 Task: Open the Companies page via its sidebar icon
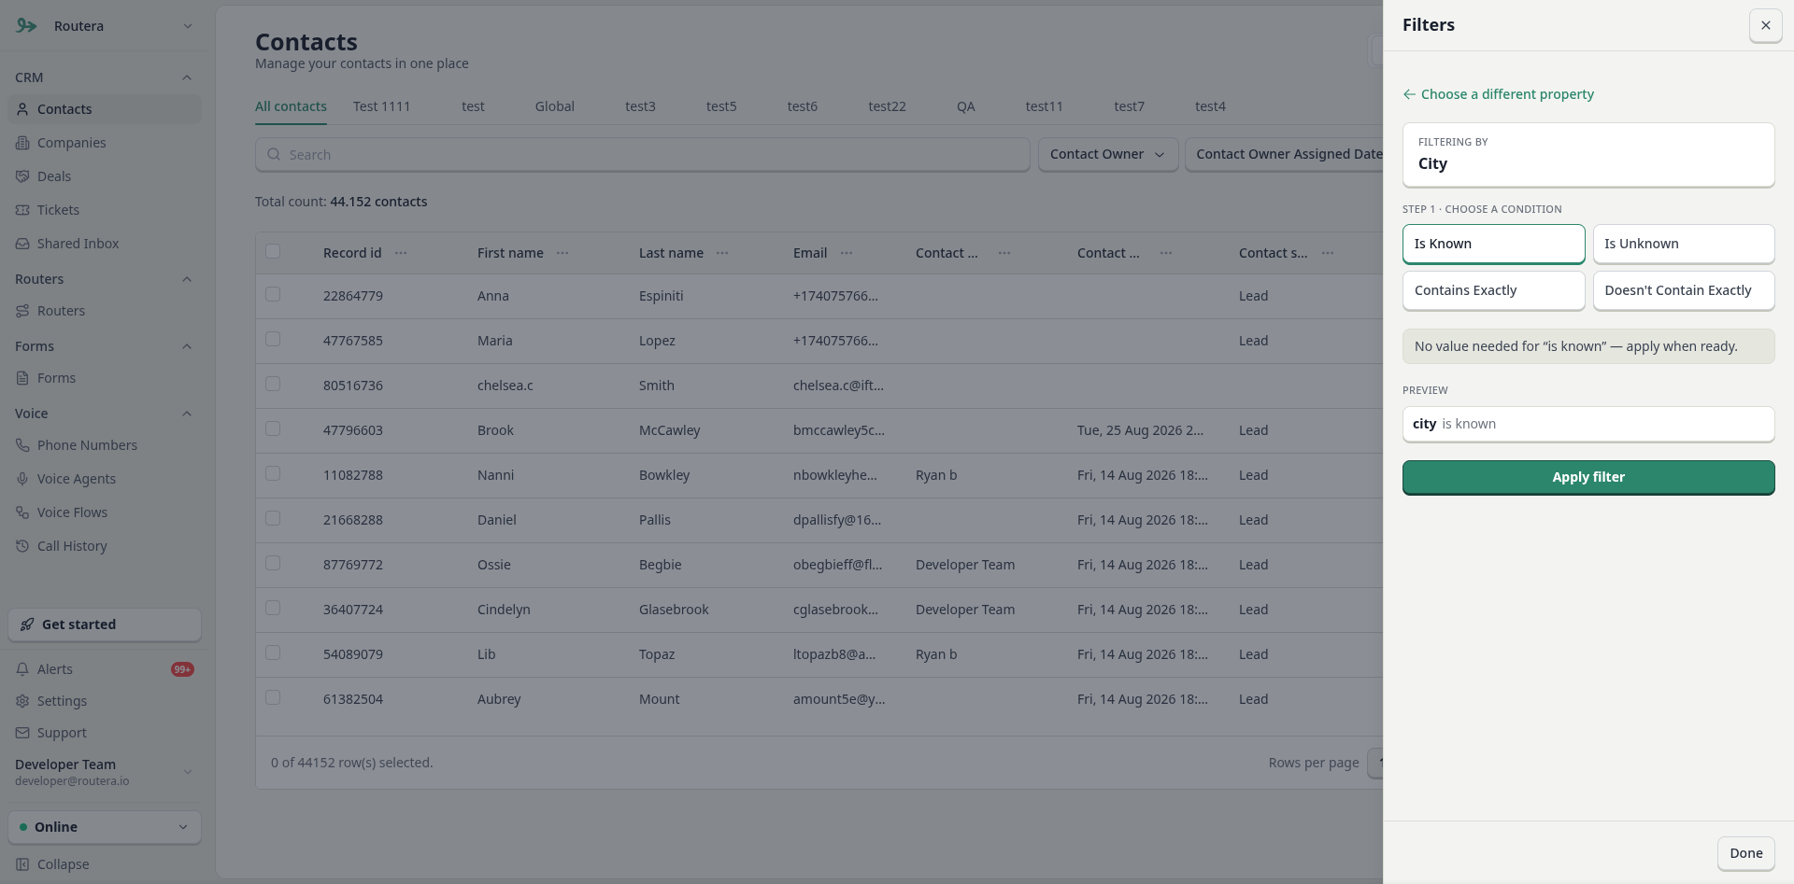coord(22,143)
